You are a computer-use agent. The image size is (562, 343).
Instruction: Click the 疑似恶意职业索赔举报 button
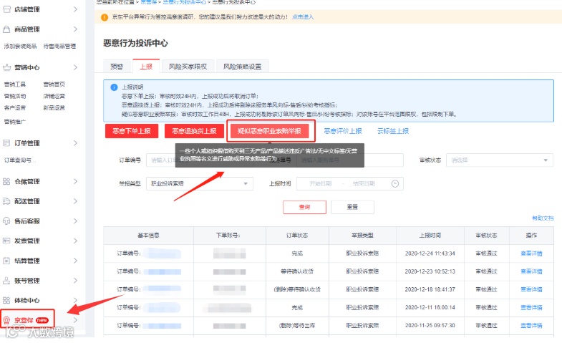coord(269,131)
